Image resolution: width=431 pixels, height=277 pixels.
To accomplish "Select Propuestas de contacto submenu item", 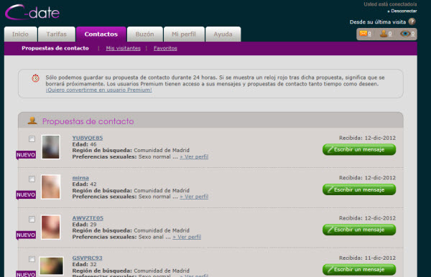I will (x=55, y=48).
